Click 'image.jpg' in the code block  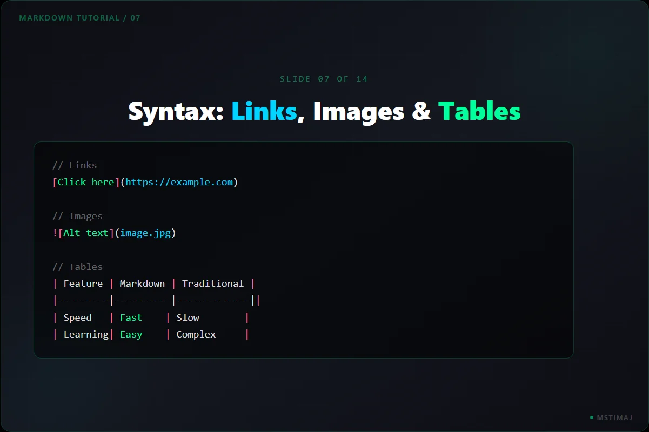pos(145,233)
